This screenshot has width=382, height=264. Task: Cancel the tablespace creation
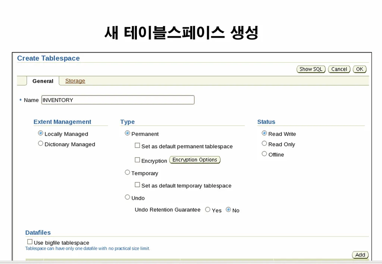[339, 69]
